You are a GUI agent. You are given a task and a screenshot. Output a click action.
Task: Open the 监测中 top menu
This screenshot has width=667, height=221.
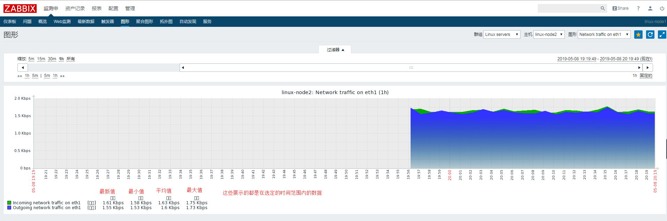[x=51, y=8]
